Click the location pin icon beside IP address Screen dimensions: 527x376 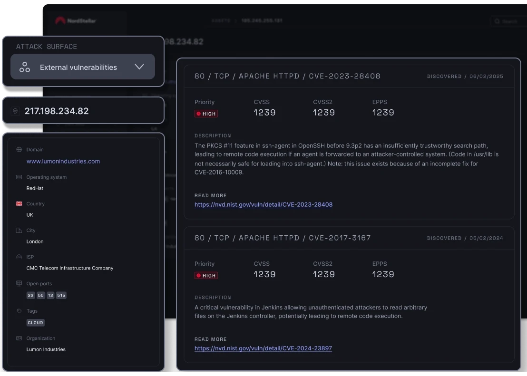point(15,111)
